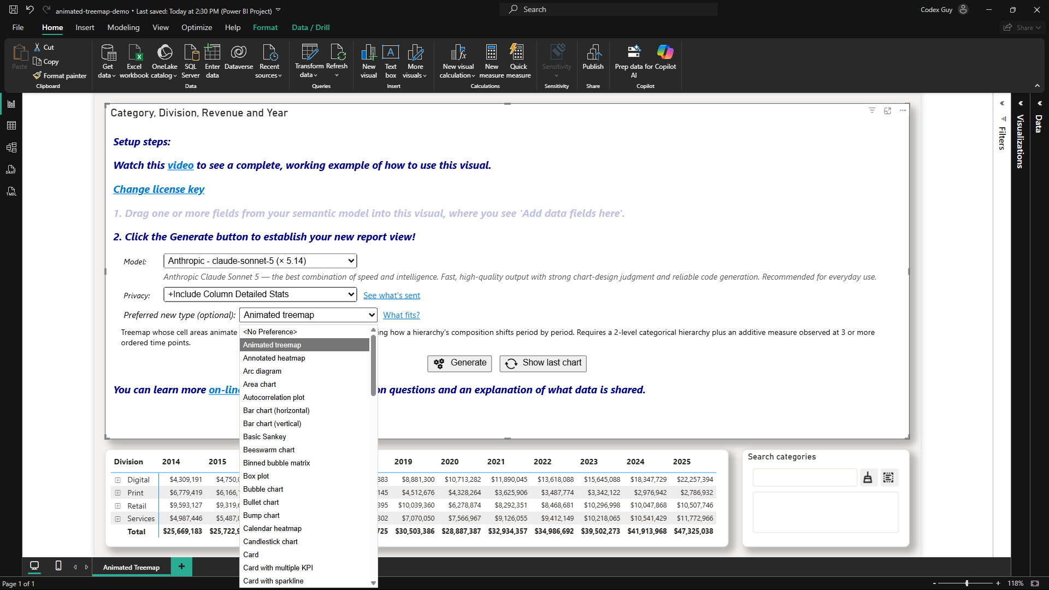Open DAX query view in sidebar
The height and width of the screenshot is (590, 1049).
click(11, 169)
